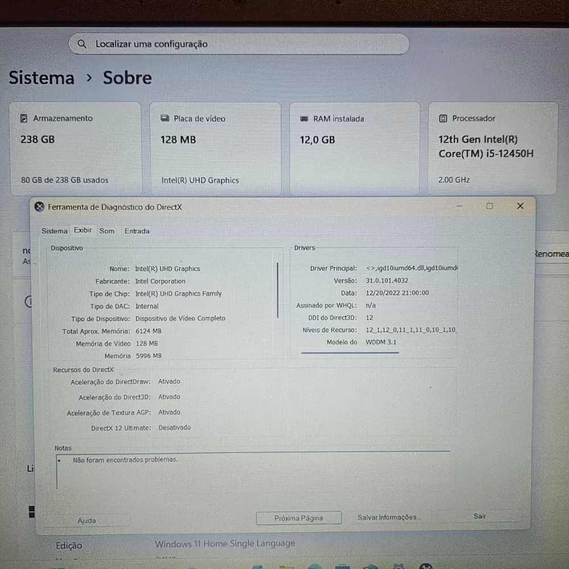Image resolution: width=569 pixels, height=569 pixels.
Task: Go back to Sistema in the breadcrumb
Action: click(x=42, y=77)
